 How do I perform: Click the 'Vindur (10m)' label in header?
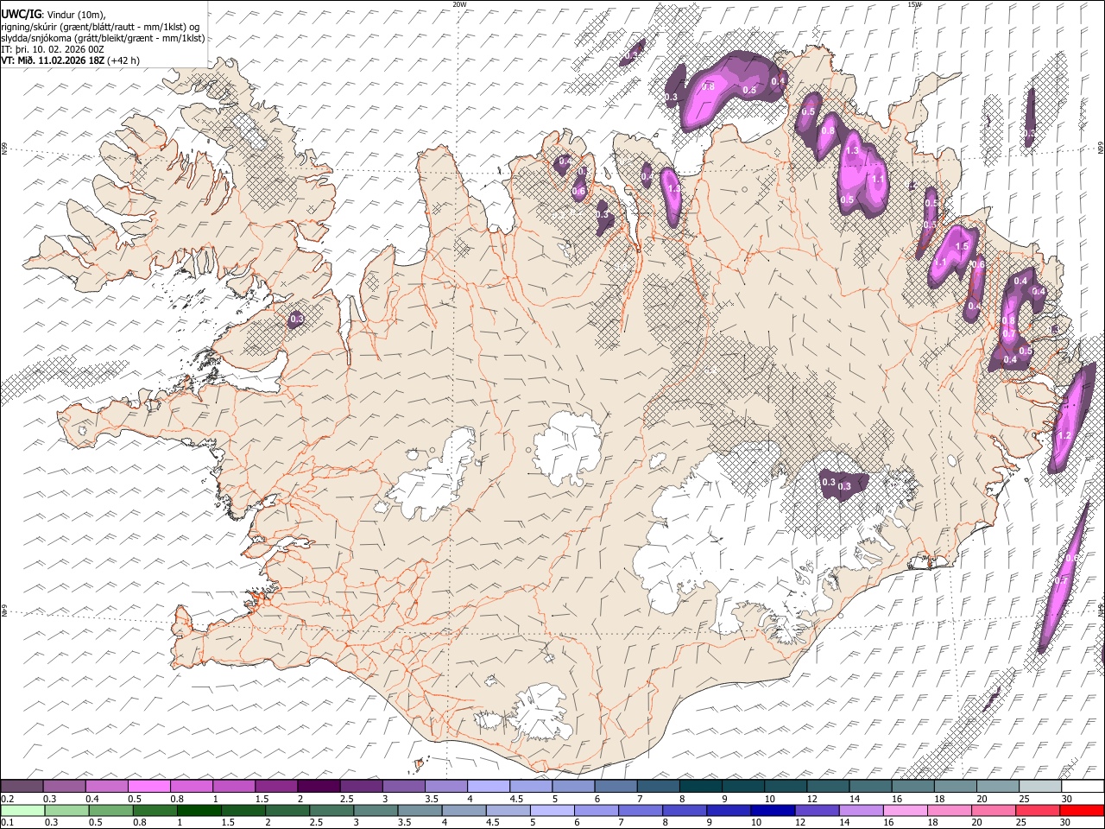pos(74,15)
